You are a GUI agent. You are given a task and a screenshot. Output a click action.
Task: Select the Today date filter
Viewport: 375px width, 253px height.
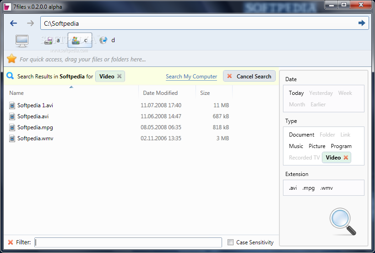point(296,93)
